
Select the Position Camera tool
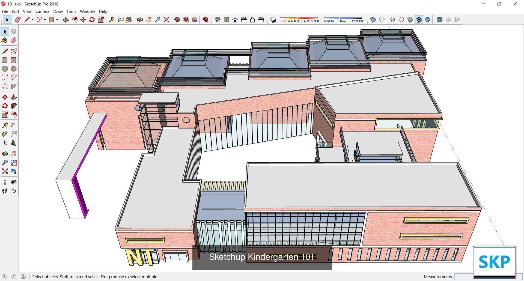(x=5, y=182)
